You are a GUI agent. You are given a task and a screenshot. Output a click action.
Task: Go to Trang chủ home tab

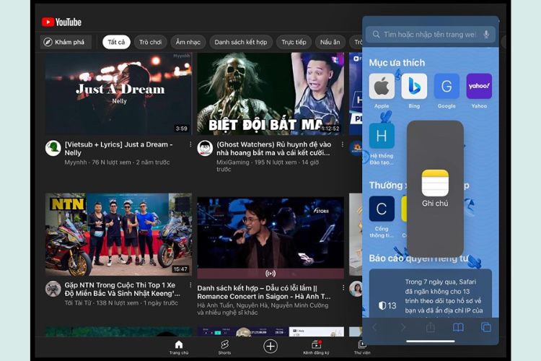click(179, 347)
